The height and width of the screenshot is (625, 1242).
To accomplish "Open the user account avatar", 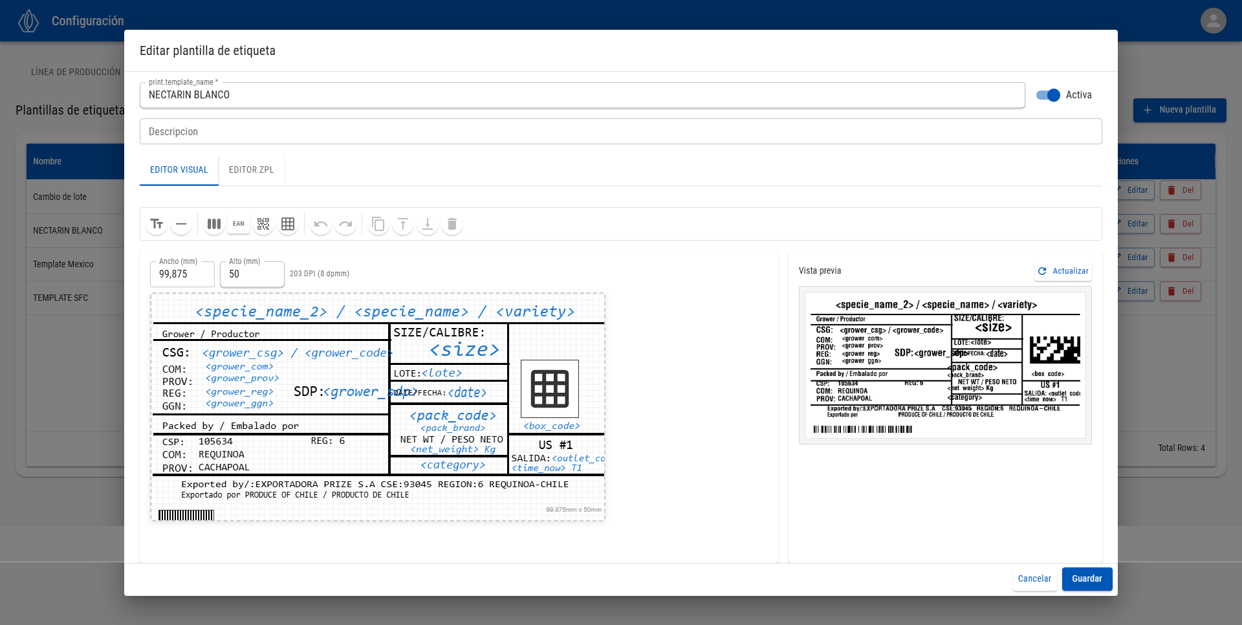I will tap(1213, 21).
